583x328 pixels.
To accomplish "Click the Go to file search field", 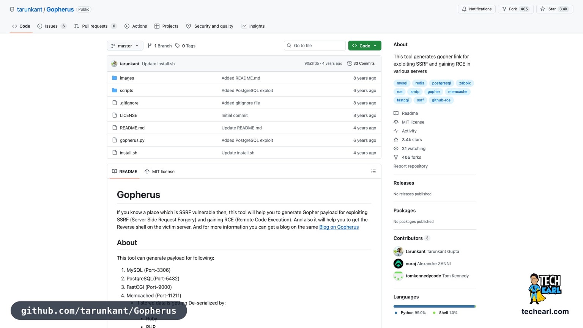I will (315, 46).
